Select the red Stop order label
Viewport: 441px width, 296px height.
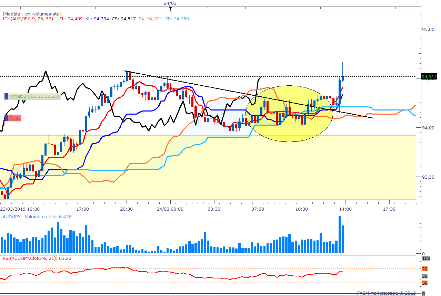(x=15, y=118)
